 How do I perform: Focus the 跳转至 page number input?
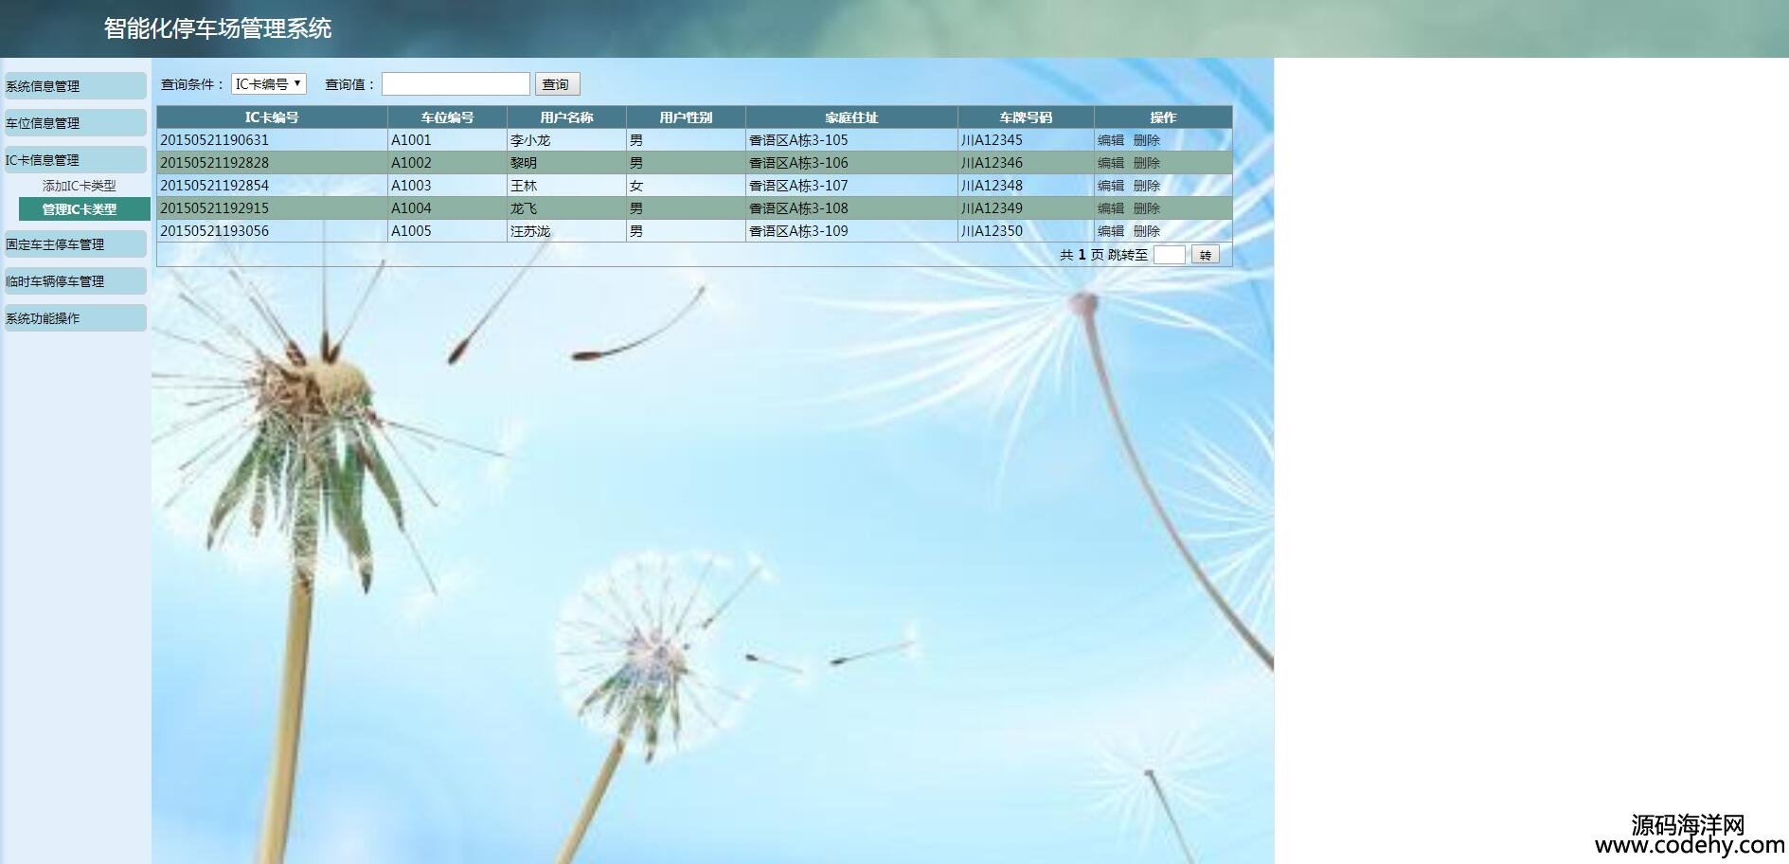pos(1170,255)
